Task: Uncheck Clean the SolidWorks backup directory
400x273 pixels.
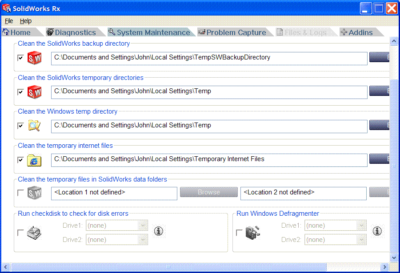Action: (20, 58)
